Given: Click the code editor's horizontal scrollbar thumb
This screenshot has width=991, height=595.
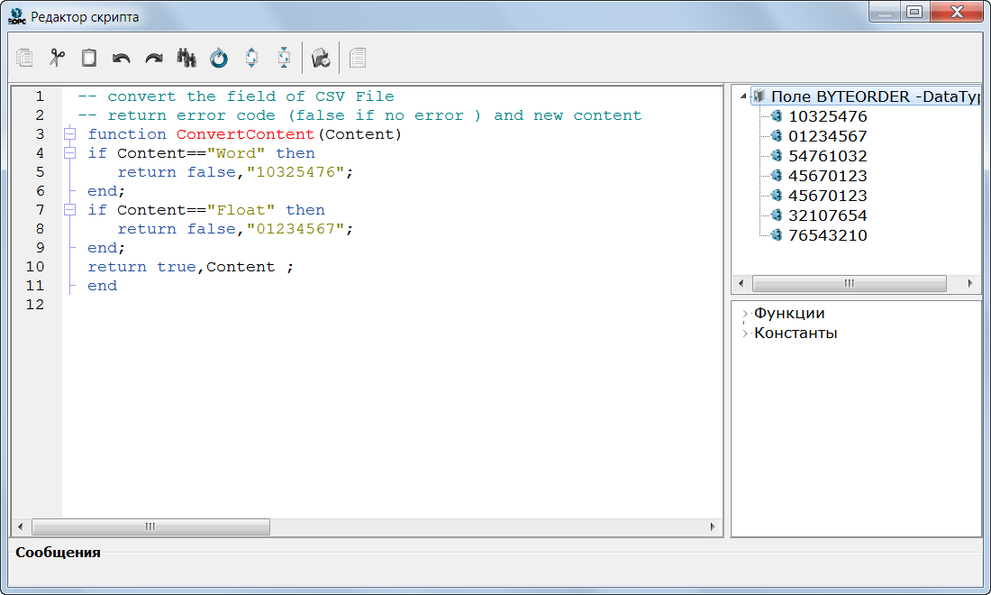Looking at the screenshot, I should (x=150, y=526).
